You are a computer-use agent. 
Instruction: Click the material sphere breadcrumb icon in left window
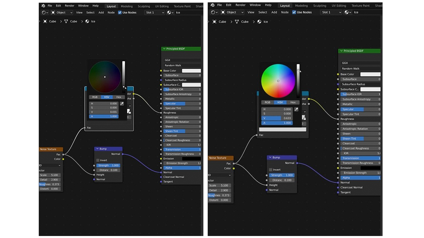point(87,21)
